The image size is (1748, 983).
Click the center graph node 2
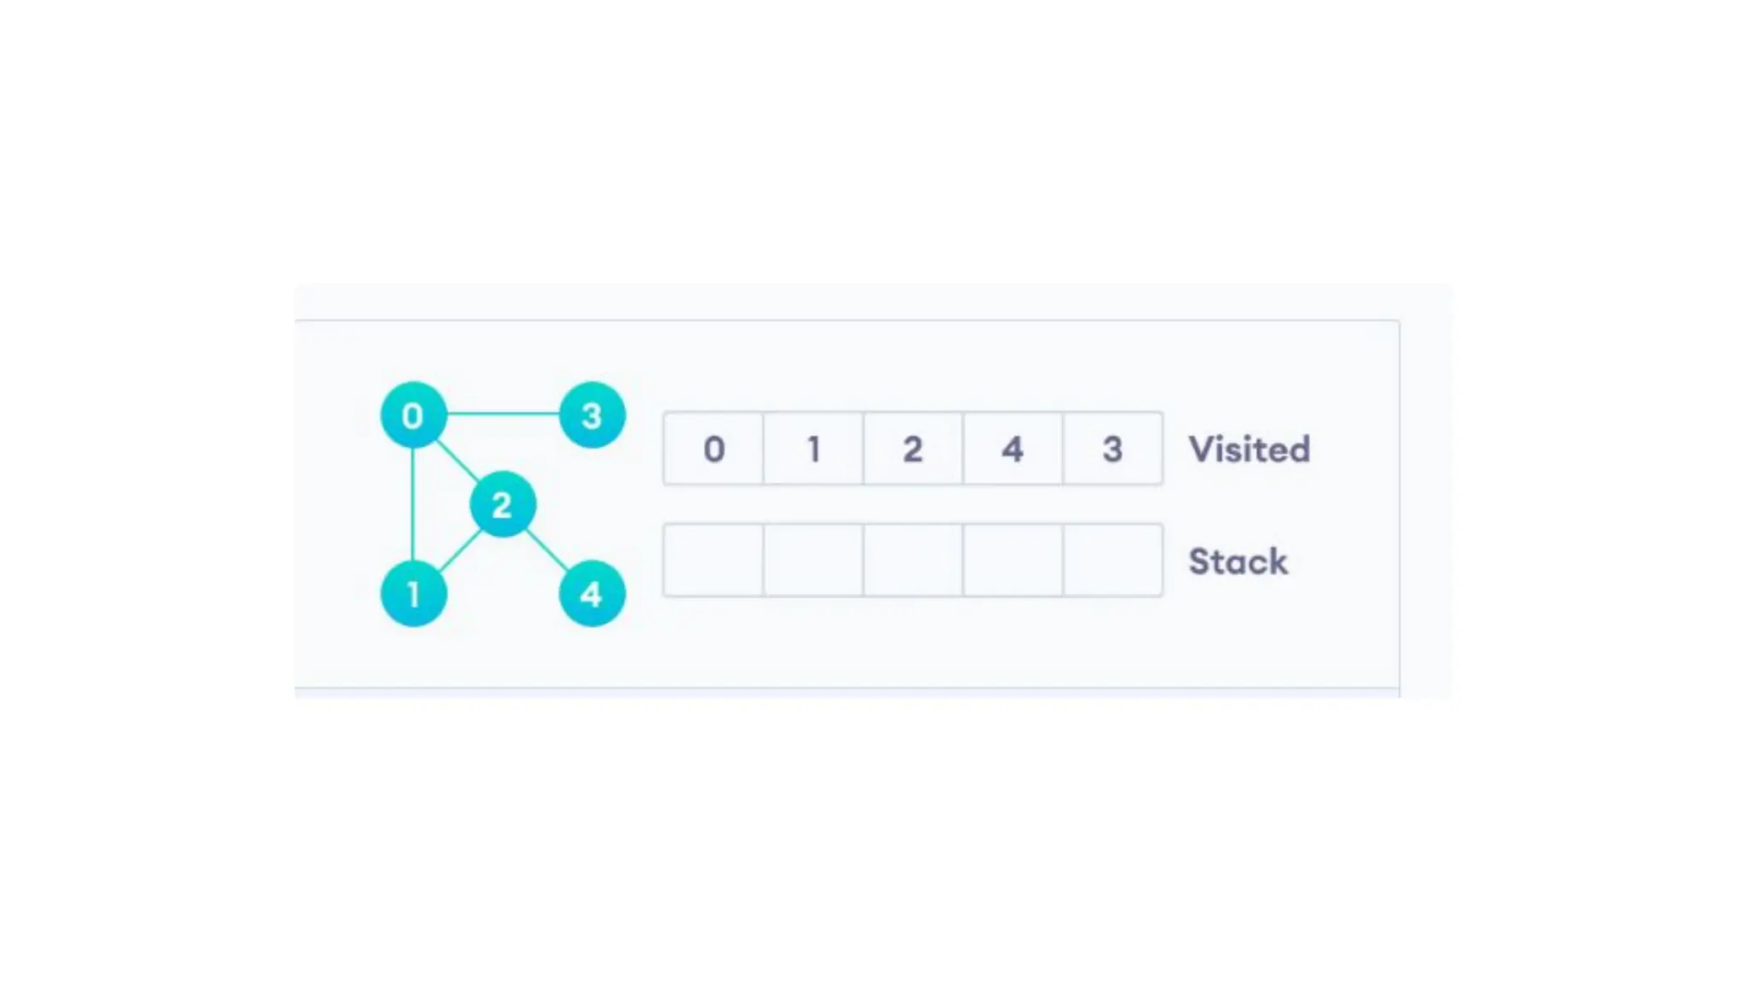pyautogui.click(x=503, y=505)
